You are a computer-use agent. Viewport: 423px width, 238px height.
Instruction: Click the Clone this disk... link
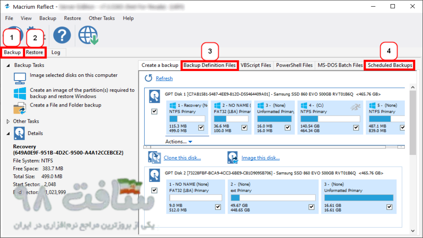click(x=182, y=158)
